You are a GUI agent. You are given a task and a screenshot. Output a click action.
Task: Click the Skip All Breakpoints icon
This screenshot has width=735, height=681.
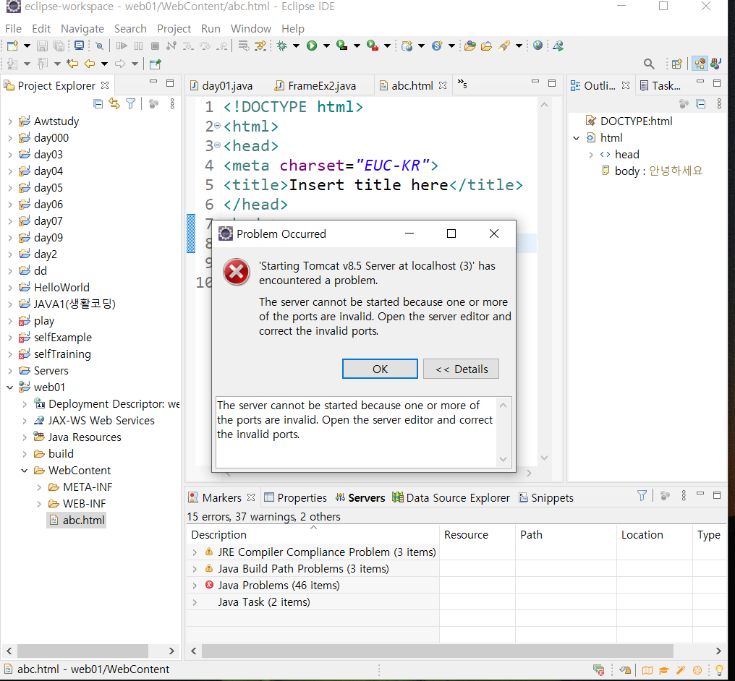[x=99, y=46]
